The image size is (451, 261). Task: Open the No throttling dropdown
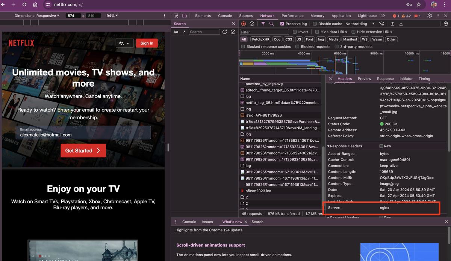360,24
